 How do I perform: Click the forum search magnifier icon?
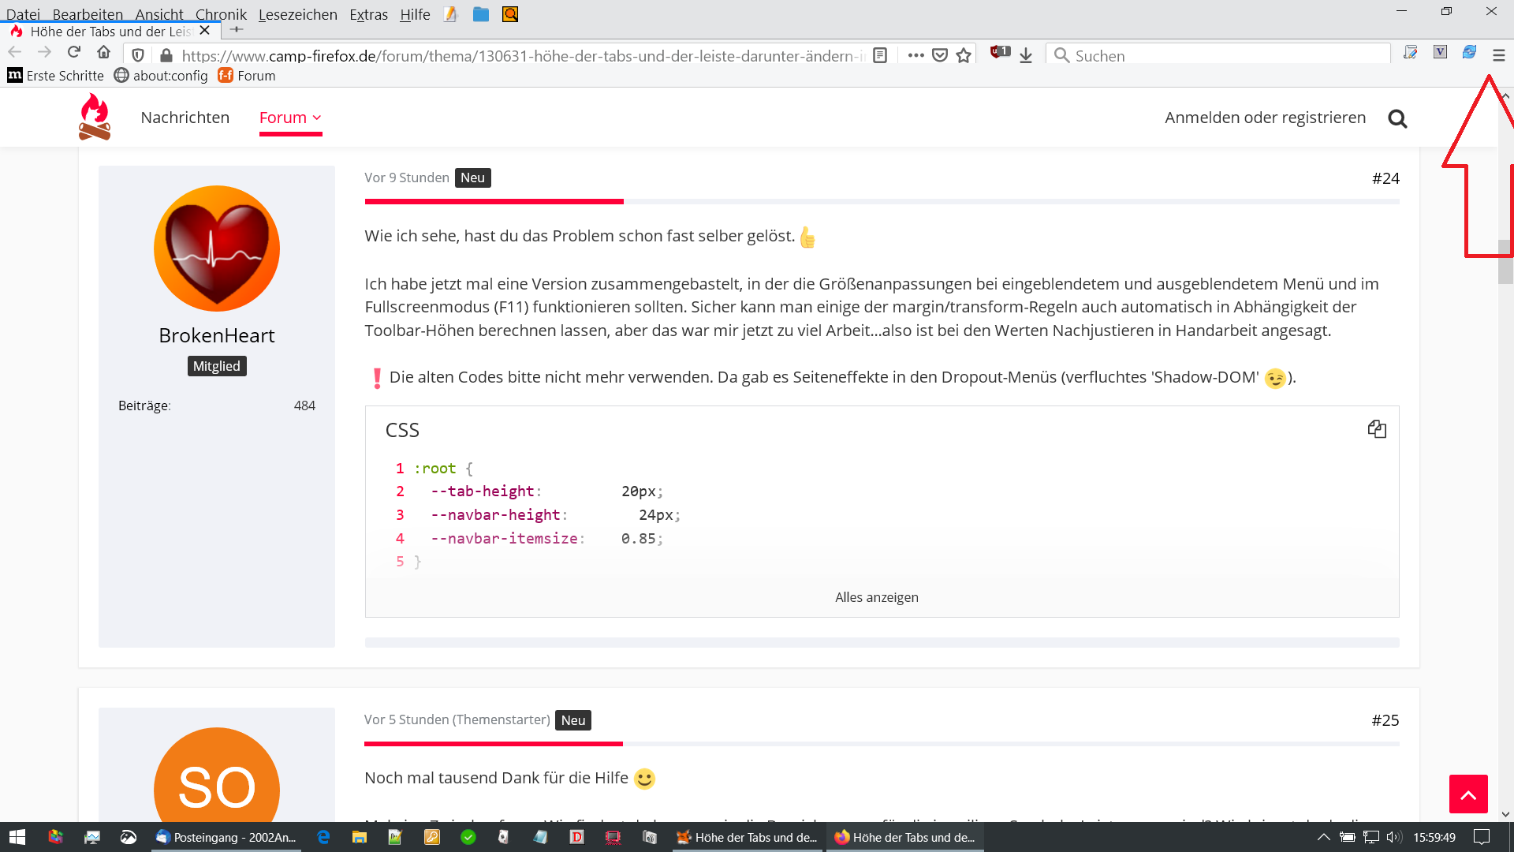click(1397, 118)
